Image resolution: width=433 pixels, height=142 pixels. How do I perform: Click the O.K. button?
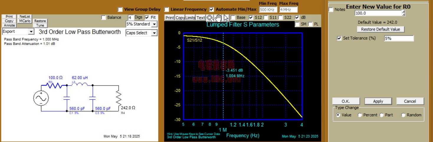pos(345,101)
